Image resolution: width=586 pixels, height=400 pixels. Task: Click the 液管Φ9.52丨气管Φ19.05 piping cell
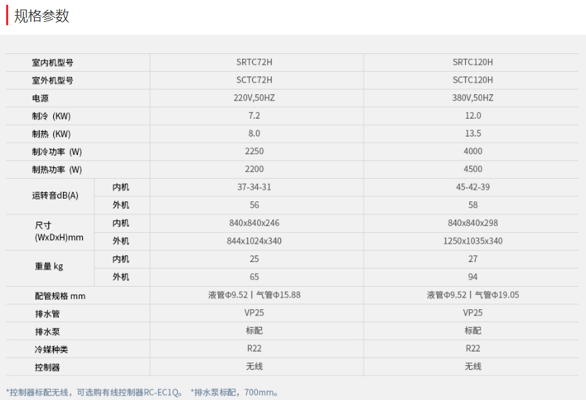click(x=472, y=295)
